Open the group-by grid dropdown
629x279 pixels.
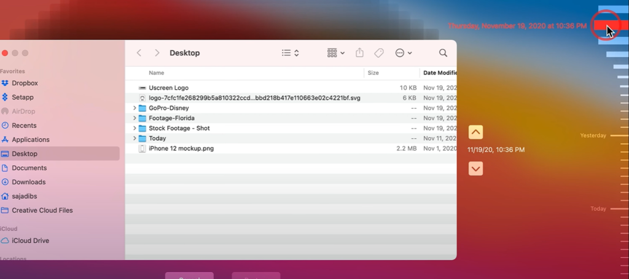click(336, 53)
